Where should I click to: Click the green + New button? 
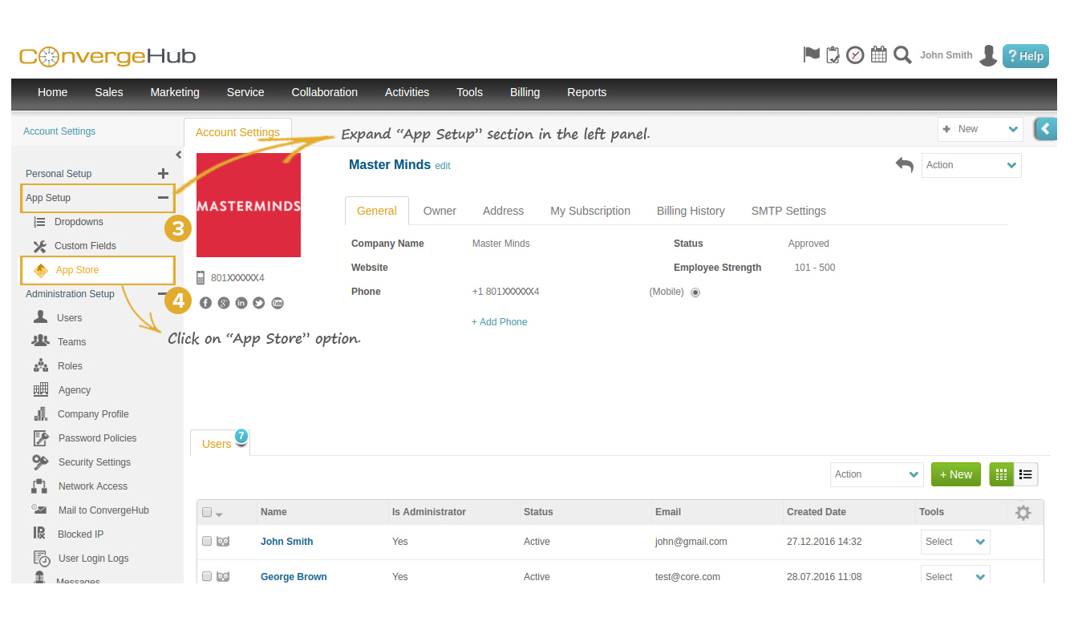tap(956, 474)
